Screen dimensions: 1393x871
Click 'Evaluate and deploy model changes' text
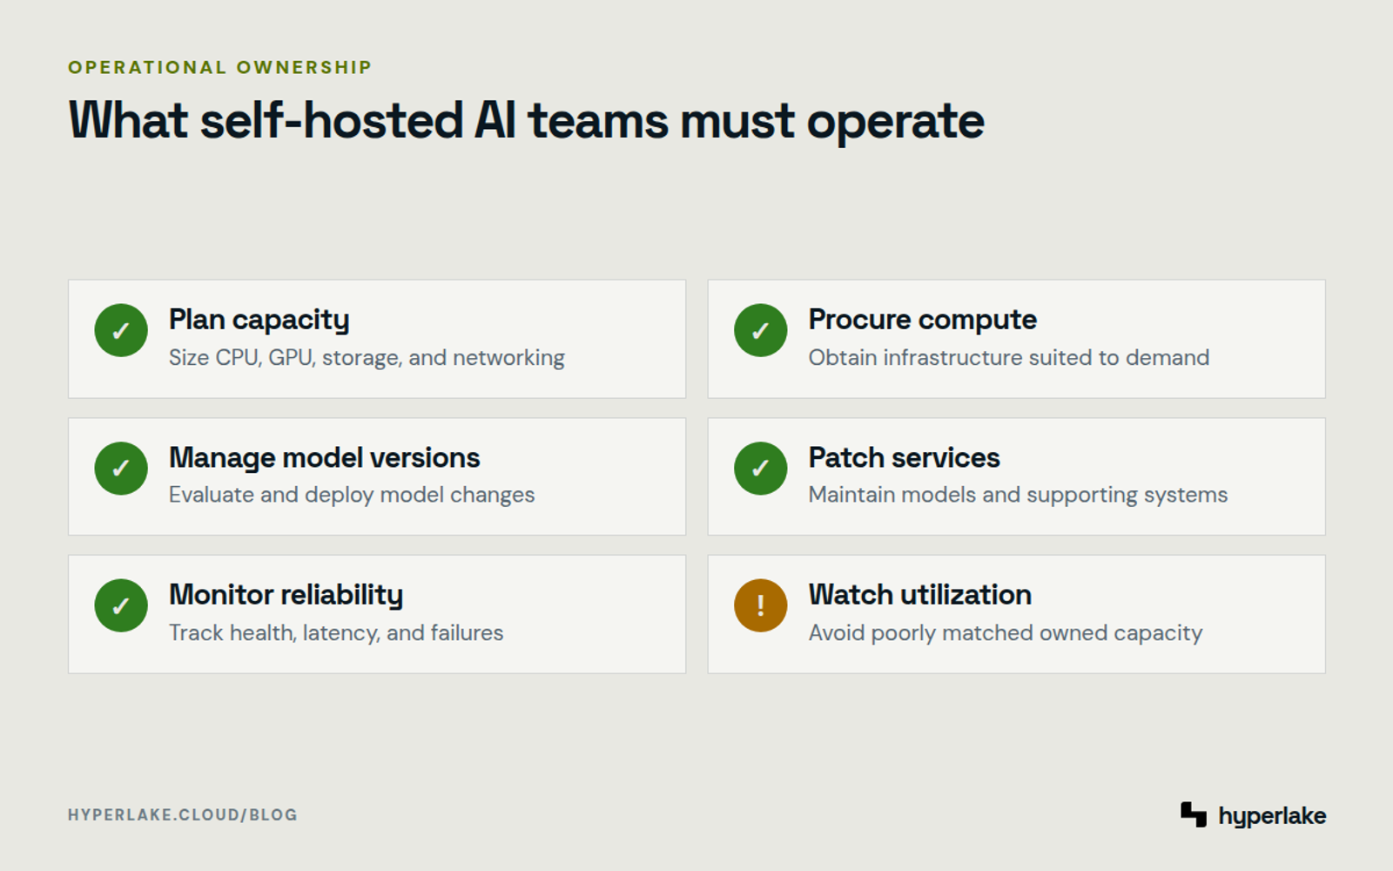coord(352,495)
